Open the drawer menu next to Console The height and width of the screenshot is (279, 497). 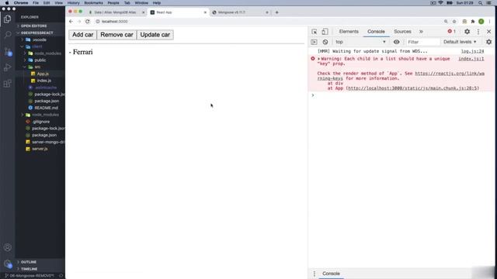click(314, 274)
